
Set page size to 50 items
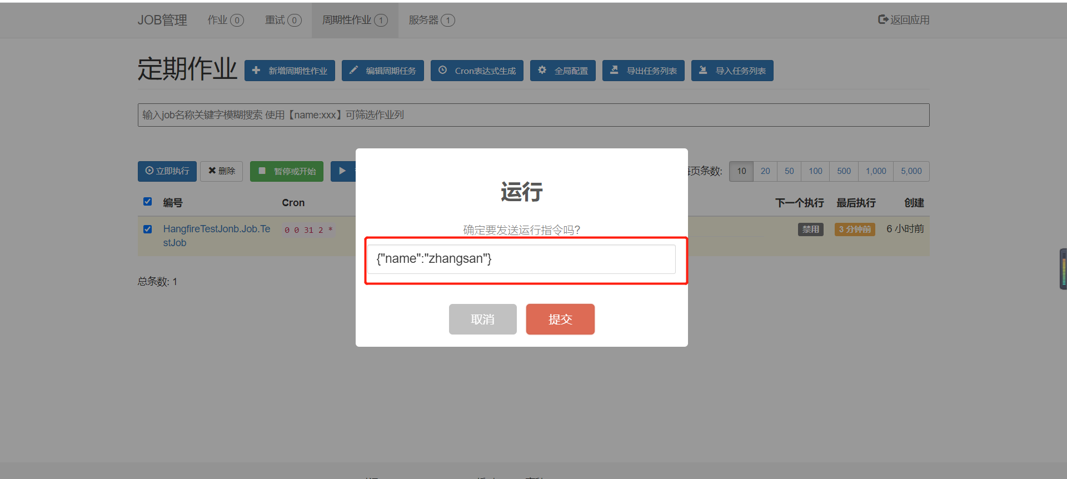[789, 171]
